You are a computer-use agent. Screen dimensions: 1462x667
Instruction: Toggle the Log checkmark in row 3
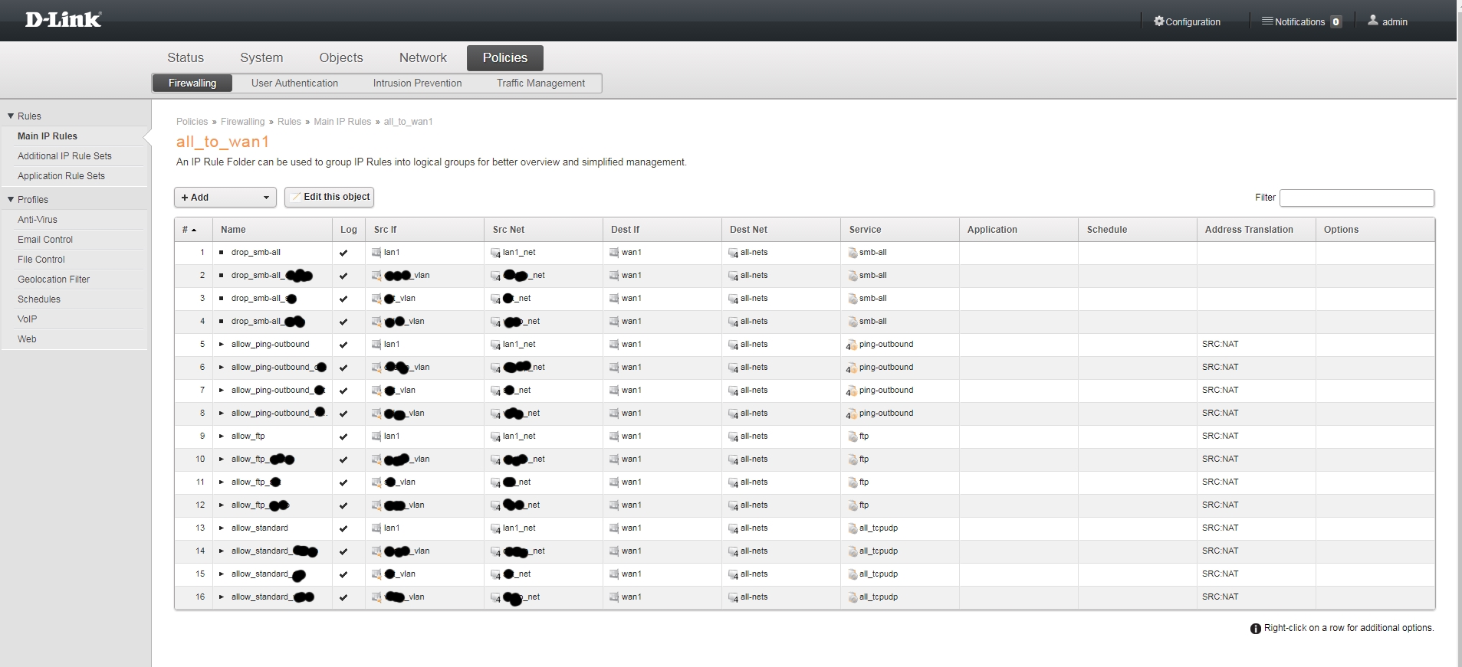pyautogui.click(x=343, y=299)
